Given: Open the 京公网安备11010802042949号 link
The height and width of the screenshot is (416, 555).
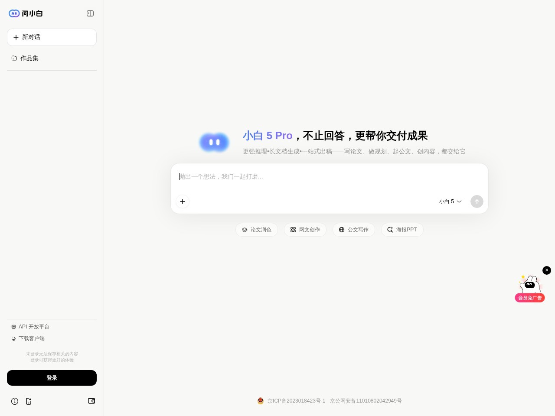Looking at the screenshot, I should point(366,401).
